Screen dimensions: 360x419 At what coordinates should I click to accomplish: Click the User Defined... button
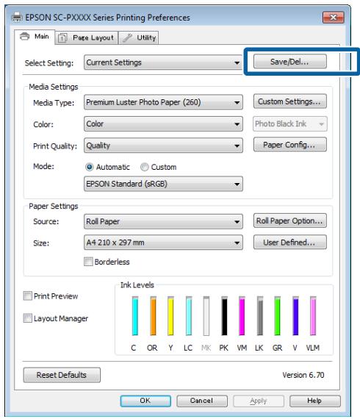click(x=289, y=242)
